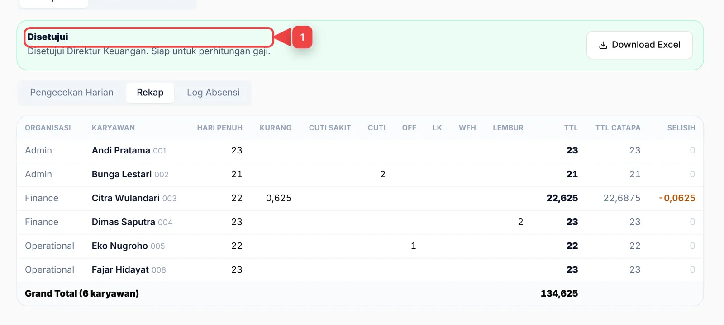Screen dimensions: 724x325
Task: Click the LK column header
Action: pyautogui.click(x=437, y=128)
